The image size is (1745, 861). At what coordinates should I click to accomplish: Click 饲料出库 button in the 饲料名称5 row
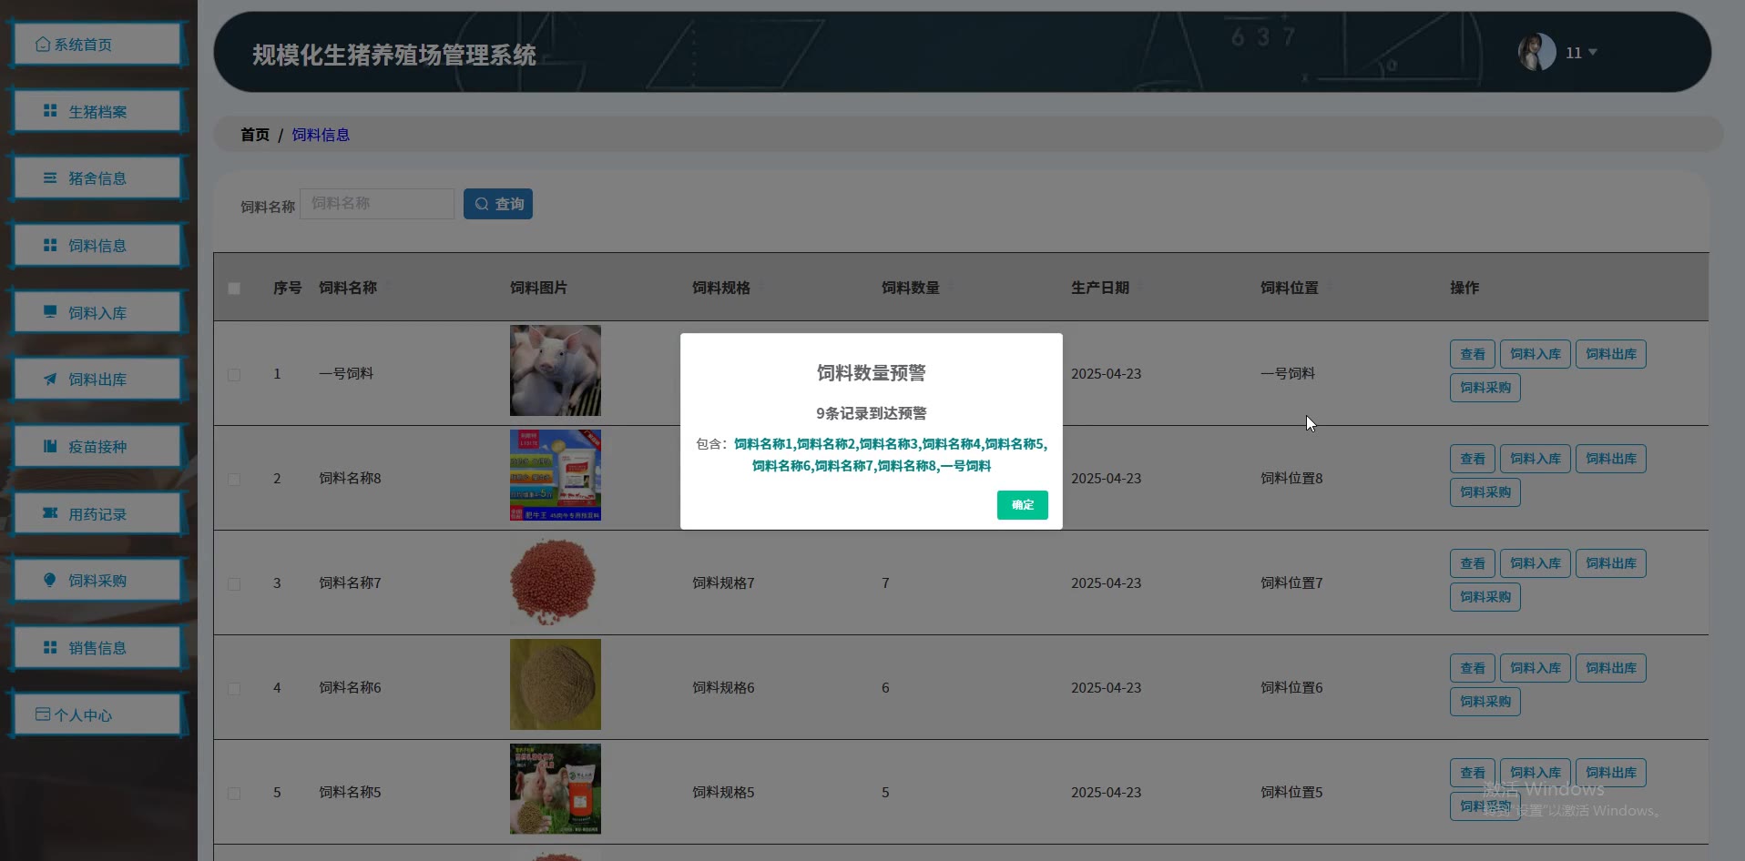1610,773
